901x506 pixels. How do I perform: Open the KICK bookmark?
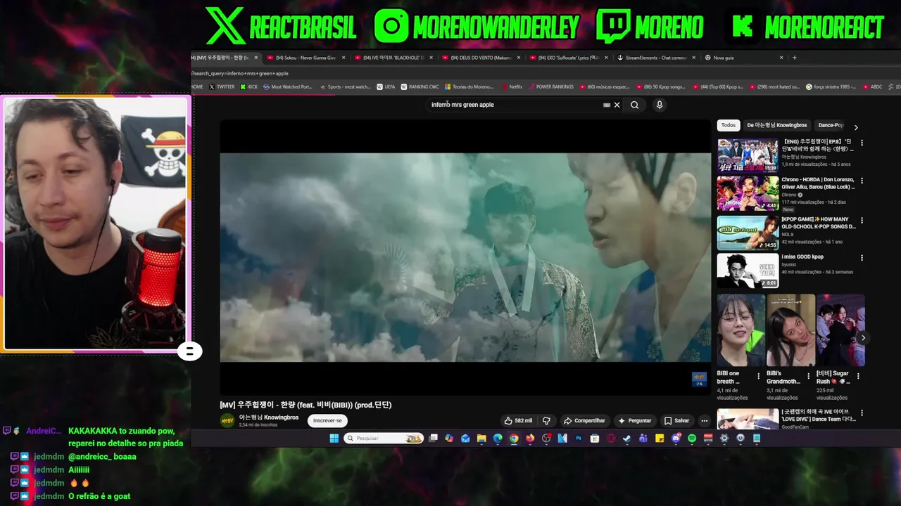249,87
